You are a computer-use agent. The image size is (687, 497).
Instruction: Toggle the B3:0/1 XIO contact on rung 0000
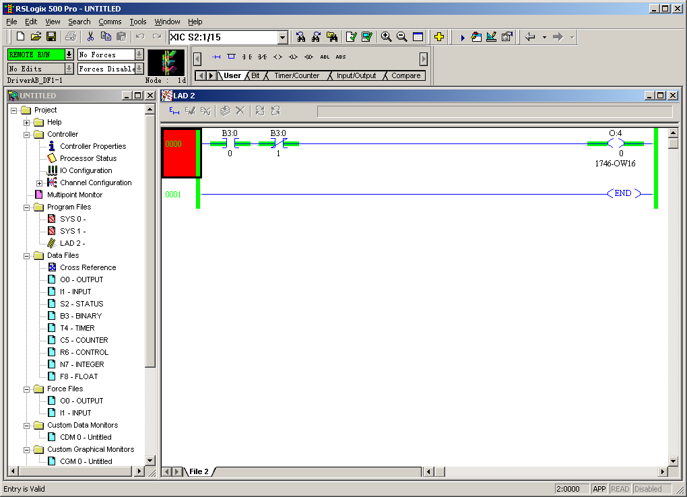pyautogui.click(x=278, y=143)
